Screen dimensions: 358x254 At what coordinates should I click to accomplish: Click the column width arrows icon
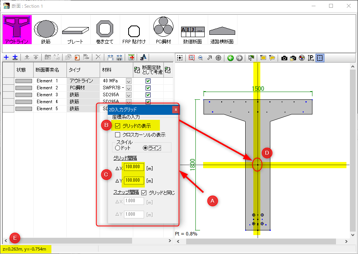(x=110, y=57)
